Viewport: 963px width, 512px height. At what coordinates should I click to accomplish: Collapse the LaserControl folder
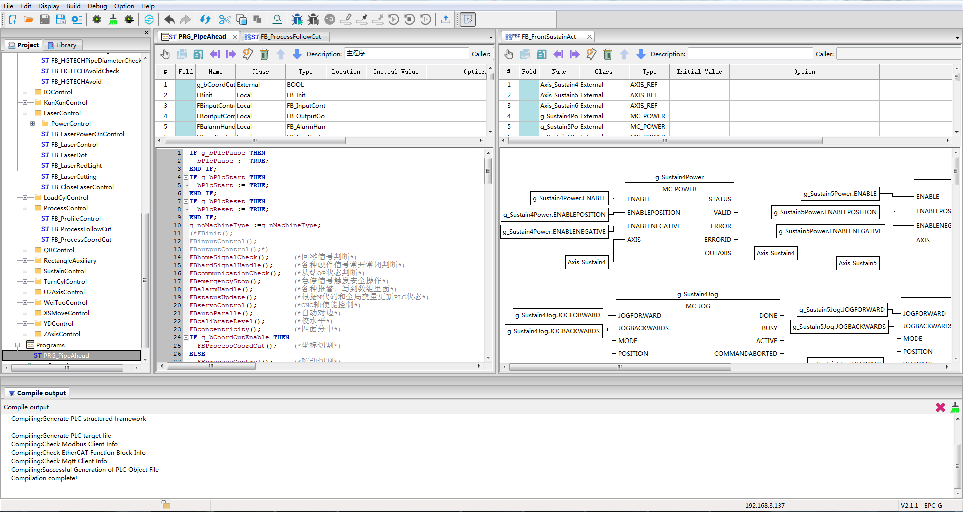tap(25, 113)
